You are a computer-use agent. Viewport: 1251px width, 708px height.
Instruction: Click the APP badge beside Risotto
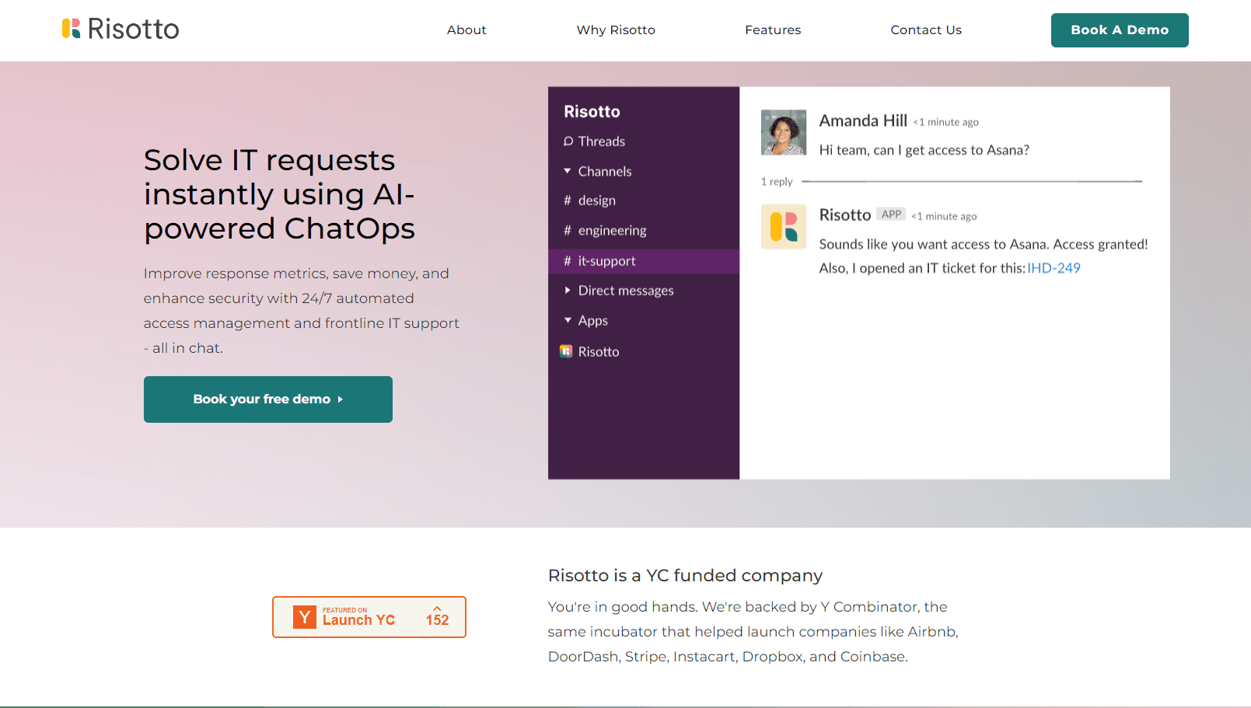point(891,214)
